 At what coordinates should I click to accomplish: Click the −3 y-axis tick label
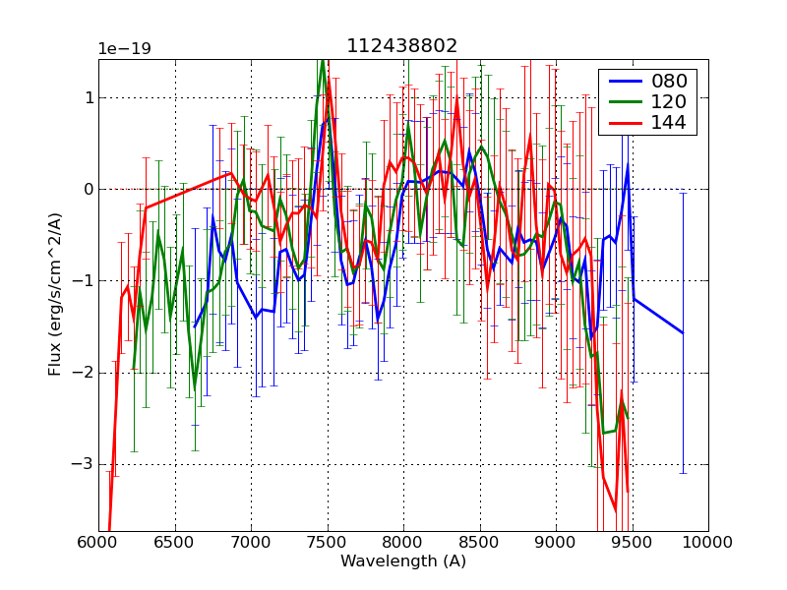tap(83, 464)
